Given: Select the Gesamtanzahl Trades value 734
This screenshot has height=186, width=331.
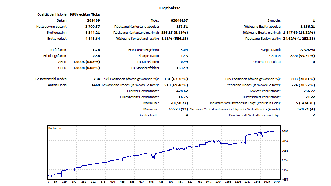Looking at the screenshot, I should point(97,79).
